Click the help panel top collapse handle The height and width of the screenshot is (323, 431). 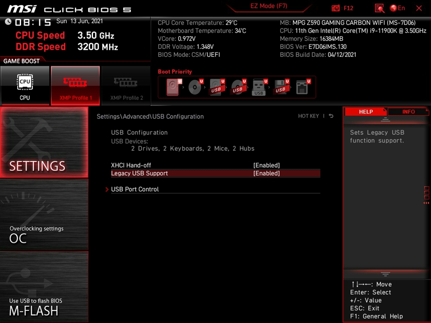[385, 120]
